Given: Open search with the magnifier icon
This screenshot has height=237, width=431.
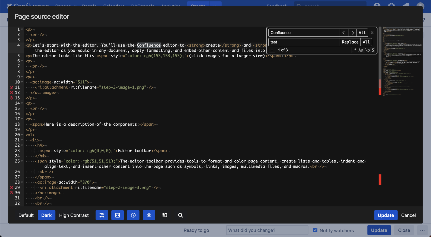Looking at the screenshot, I should pyautogui.click(x=180, y=215).
